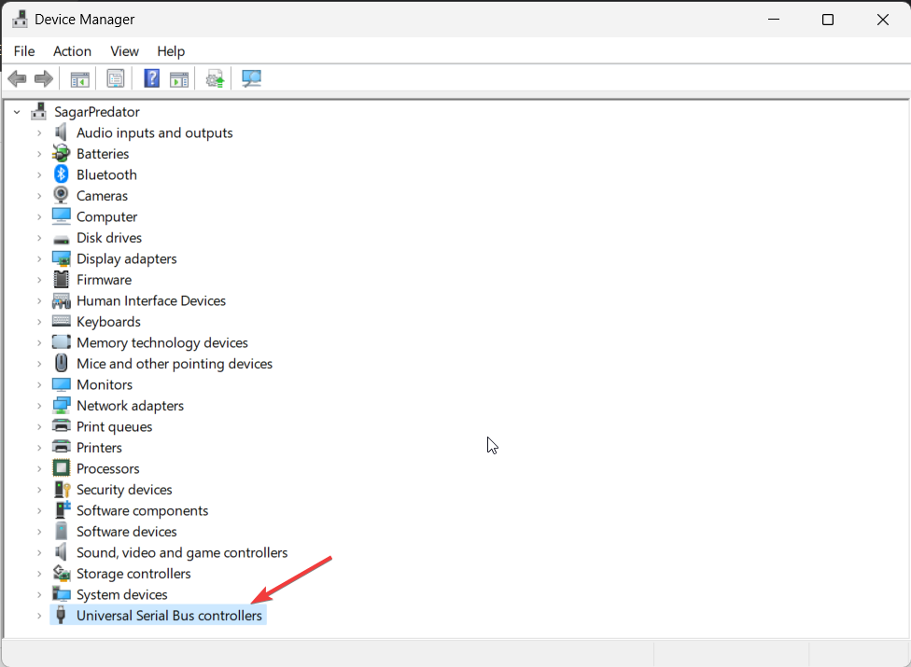Close the Device Manager window

[883, 20]
